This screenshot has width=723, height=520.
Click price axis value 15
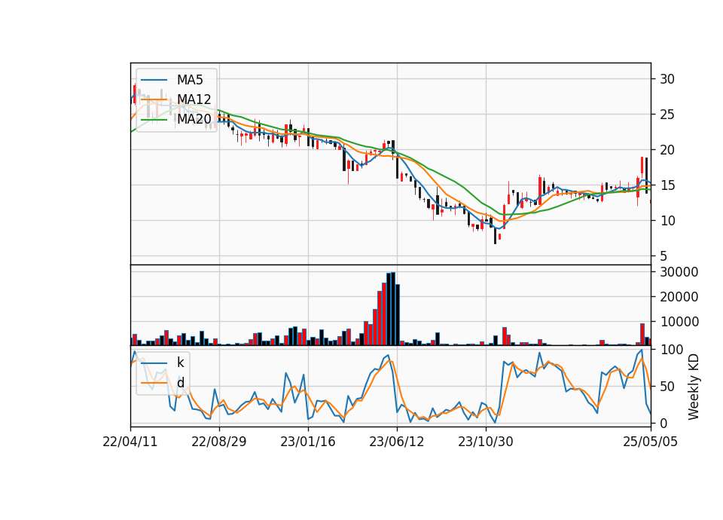(667, 185)
